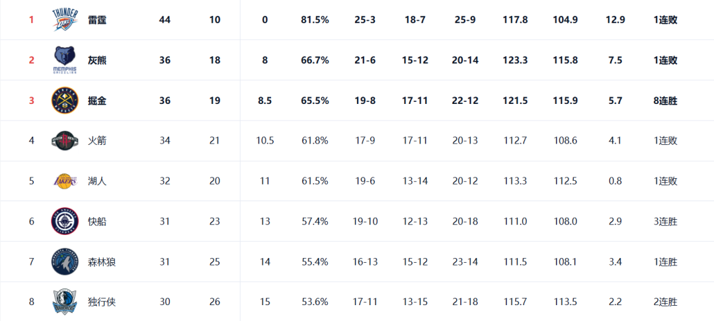714x321 pixels.
Task: Select the 独行侠 team name
Action: point(102,302)
